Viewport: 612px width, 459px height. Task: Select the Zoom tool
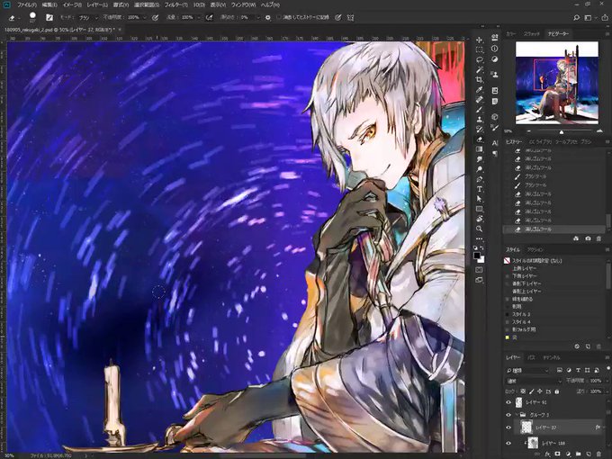tap(480, 229)
